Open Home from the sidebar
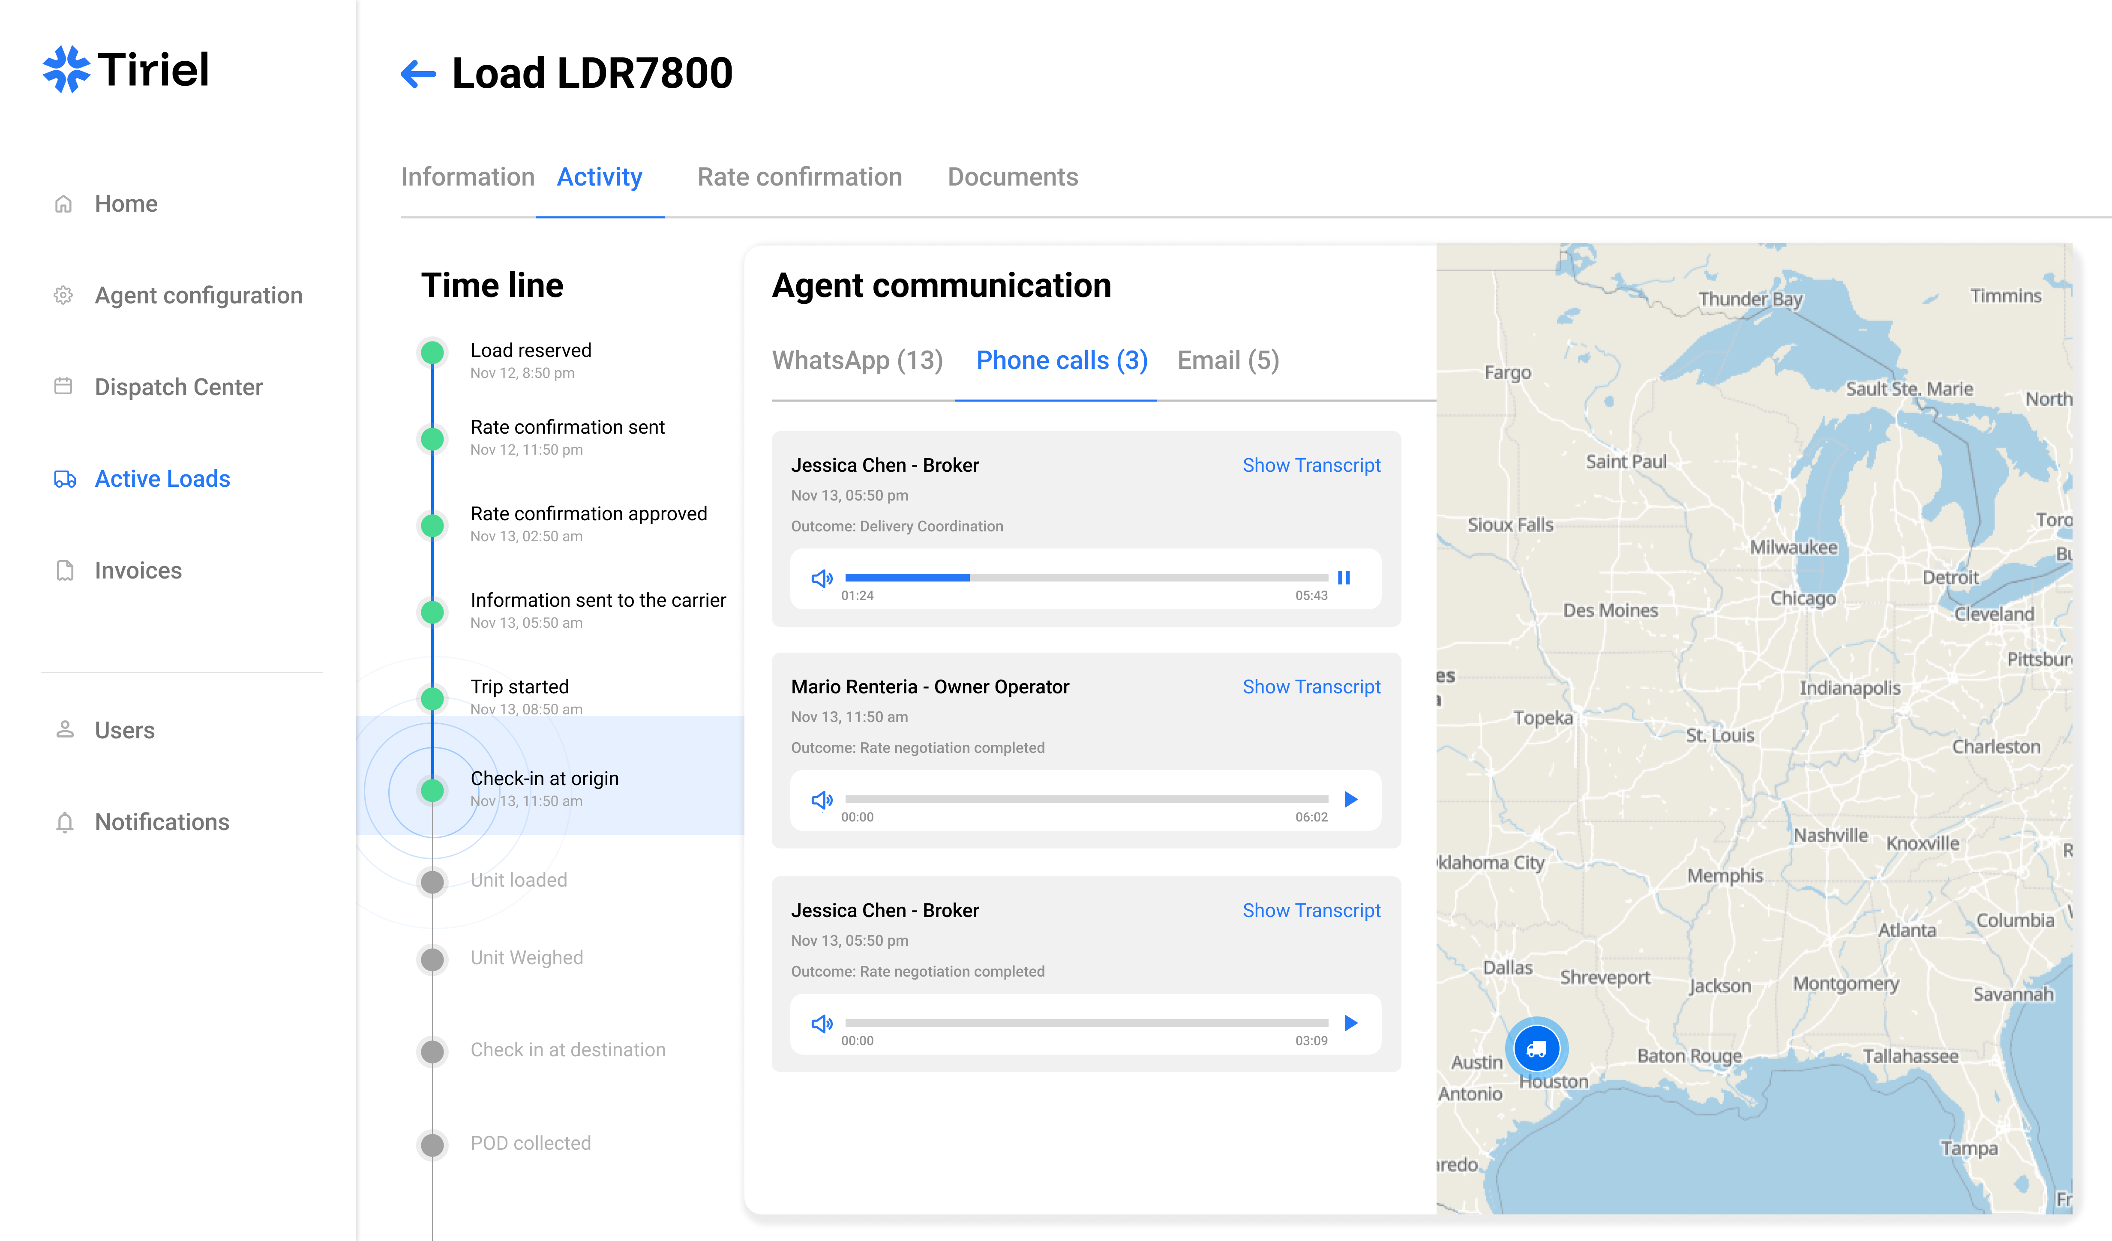Viewport: 2112px width, 1241px height. pos(126,204)
